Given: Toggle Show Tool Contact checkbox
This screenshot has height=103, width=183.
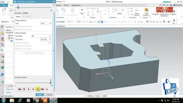Looking at the screenshot, I should point(16,49).
